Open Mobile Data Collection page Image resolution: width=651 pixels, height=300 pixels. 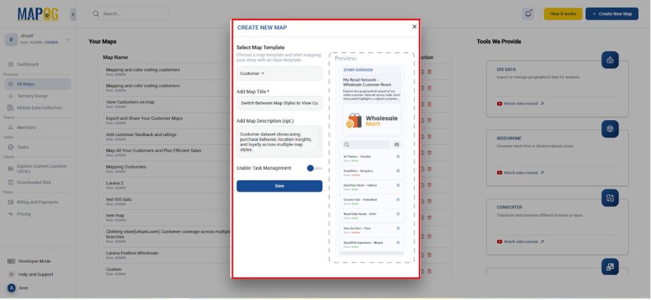coord(38,108)
